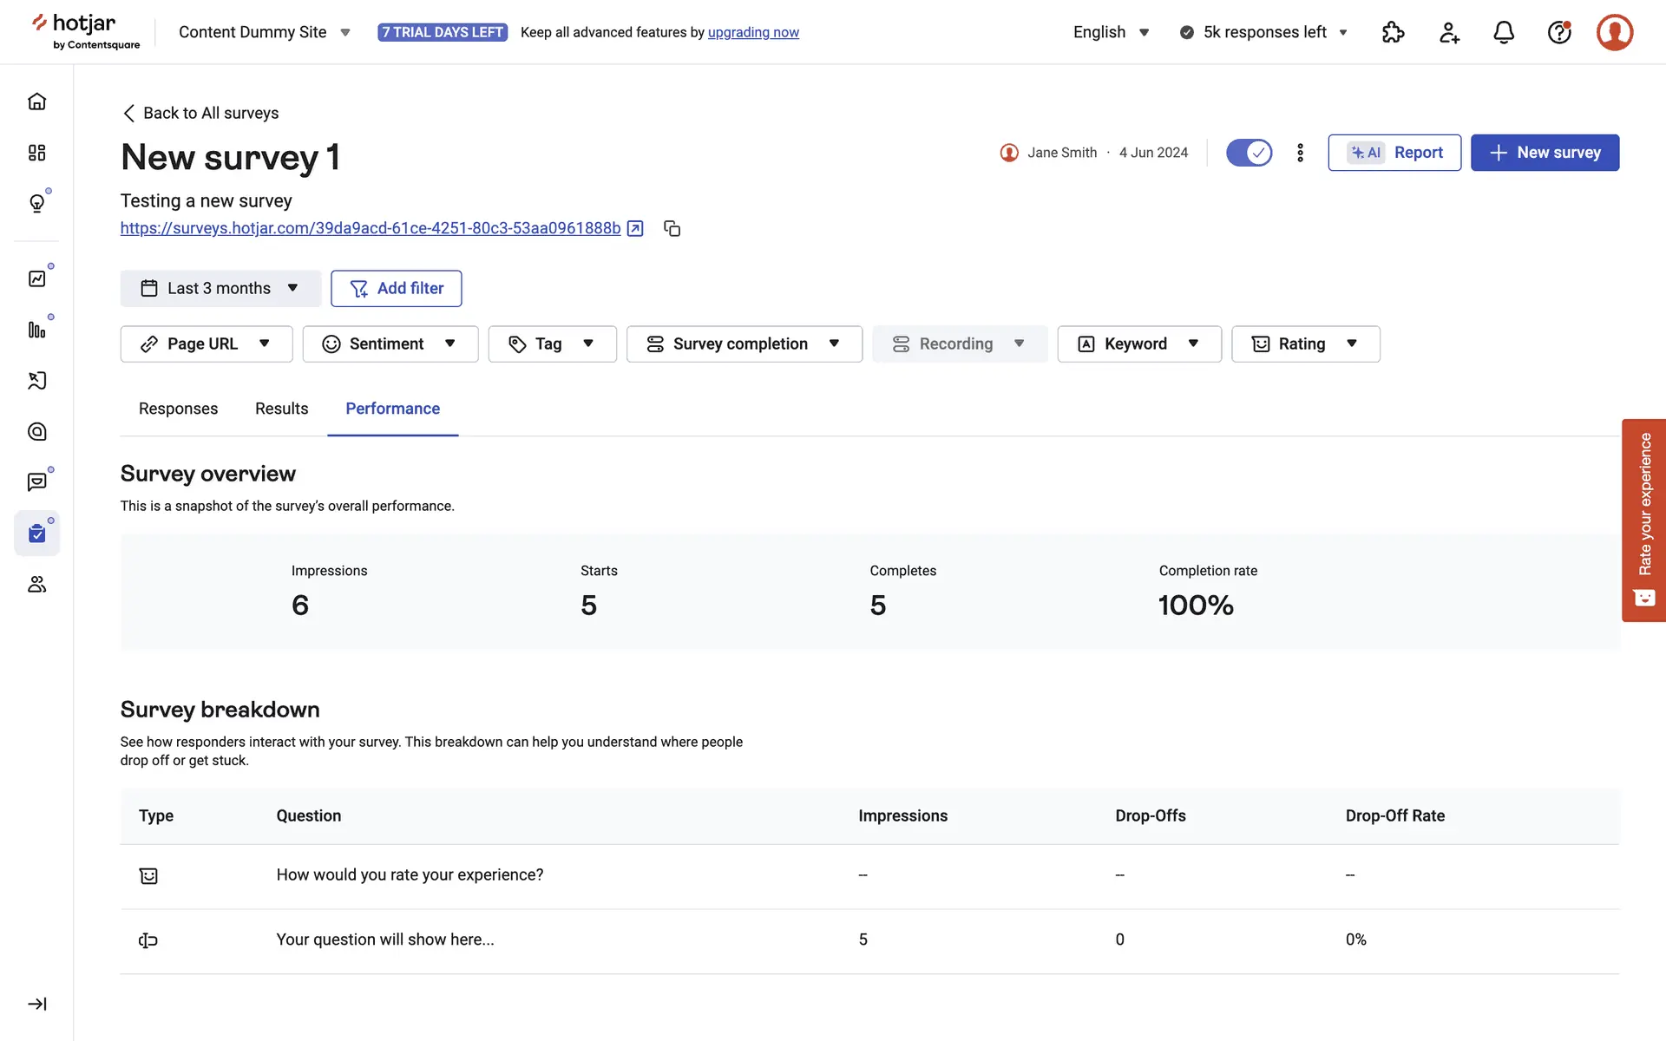Toggle the survey active switch off
The image size is (1666, 1041).
(1249, 153)
